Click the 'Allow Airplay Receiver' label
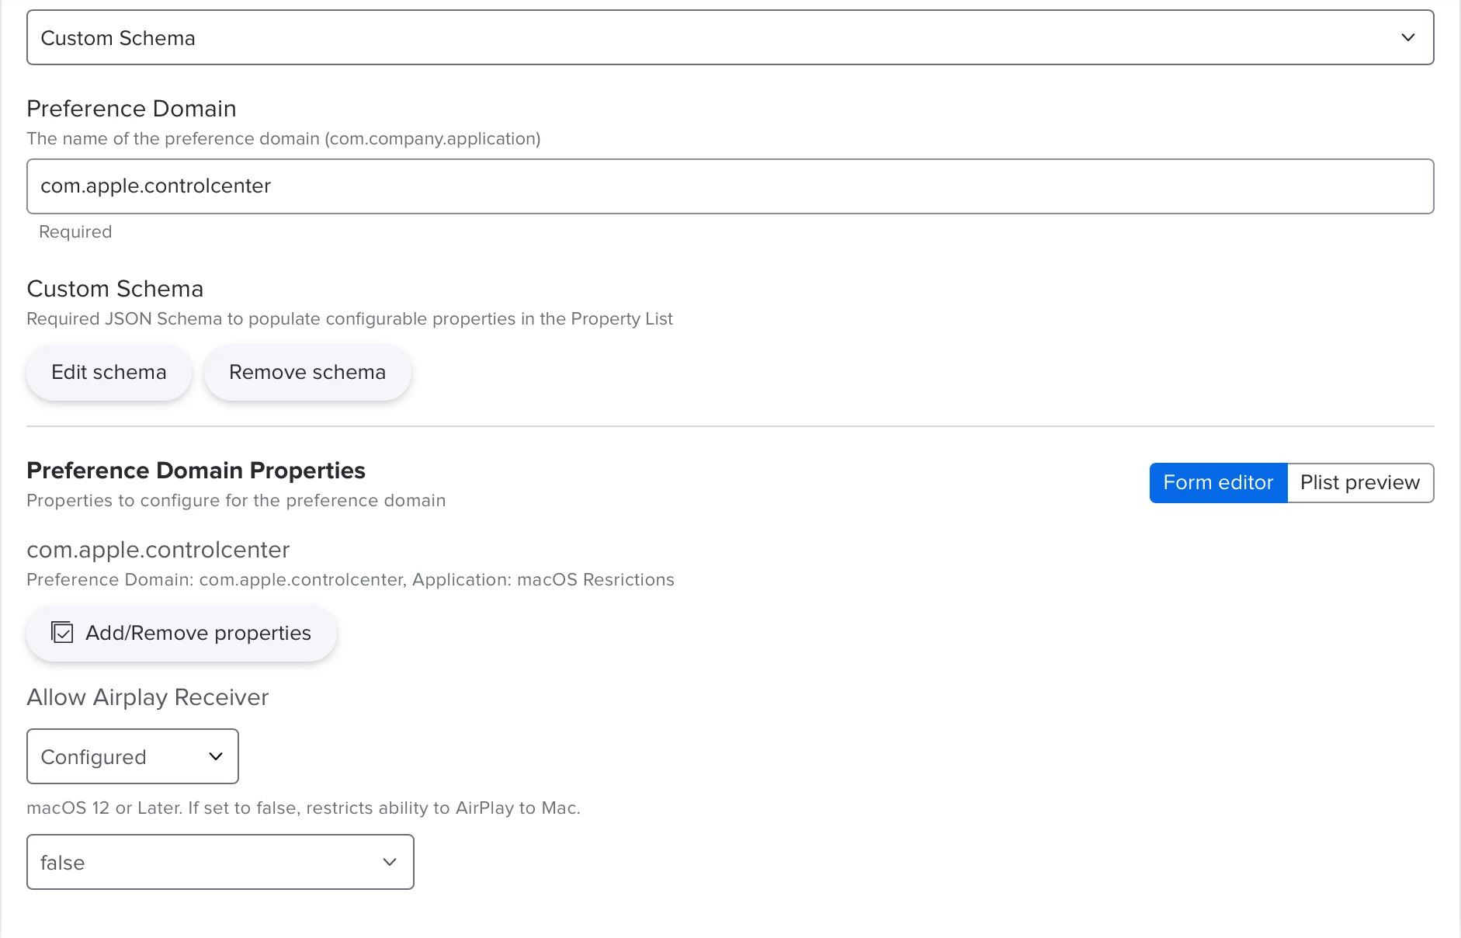1461x938 pixels. (147, 697)
